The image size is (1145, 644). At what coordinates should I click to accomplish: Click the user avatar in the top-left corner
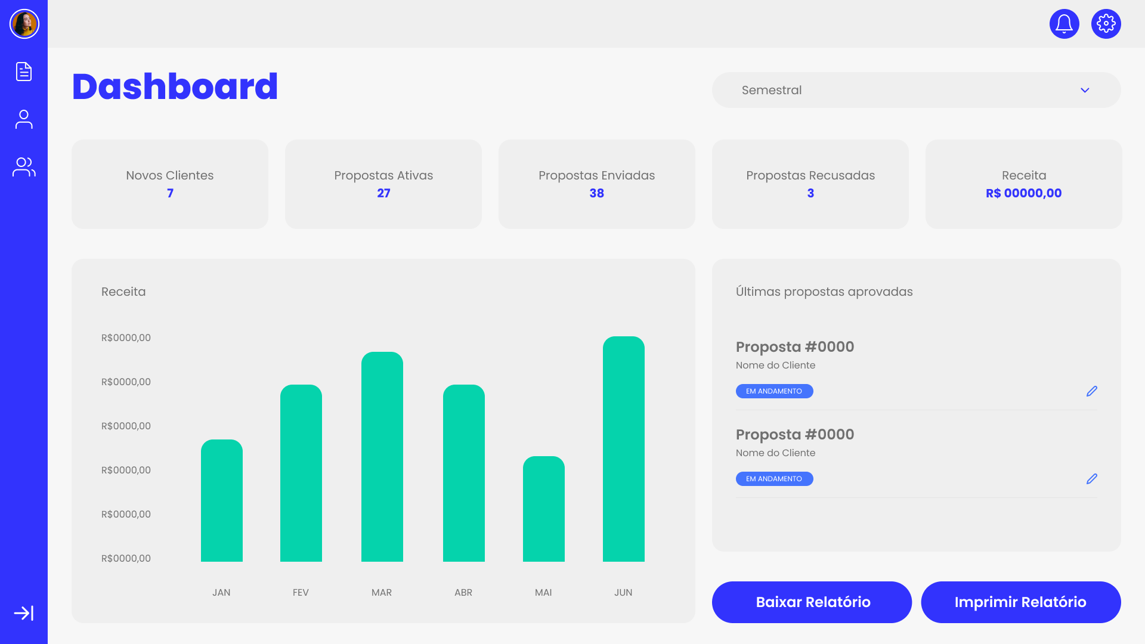(x=24, y=24)
